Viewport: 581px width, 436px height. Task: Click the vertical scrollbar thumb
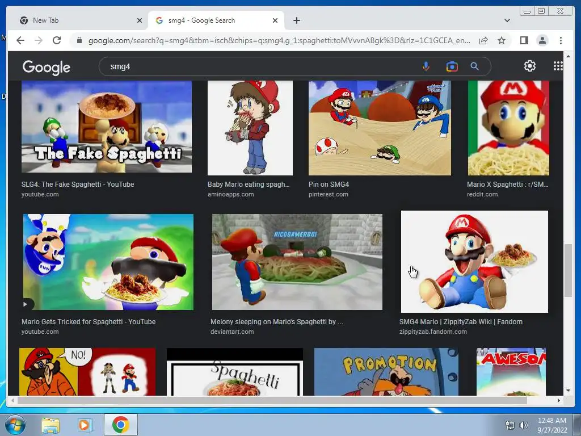click(x=568, y=270)
